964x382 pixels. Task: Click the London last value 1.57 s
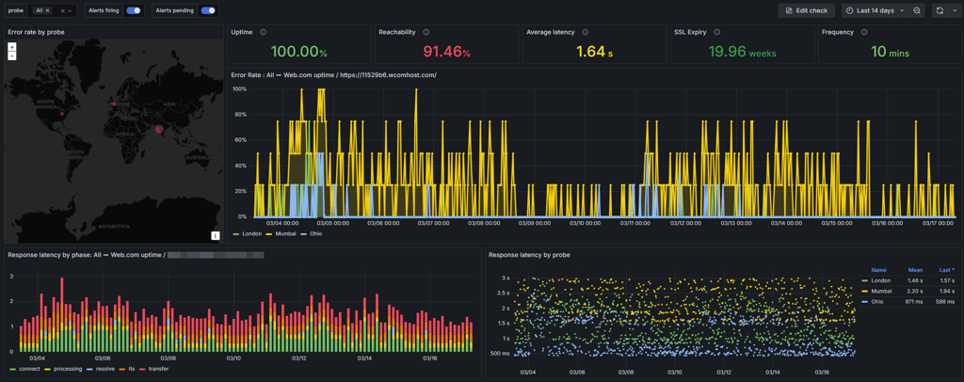coord(948,280)
